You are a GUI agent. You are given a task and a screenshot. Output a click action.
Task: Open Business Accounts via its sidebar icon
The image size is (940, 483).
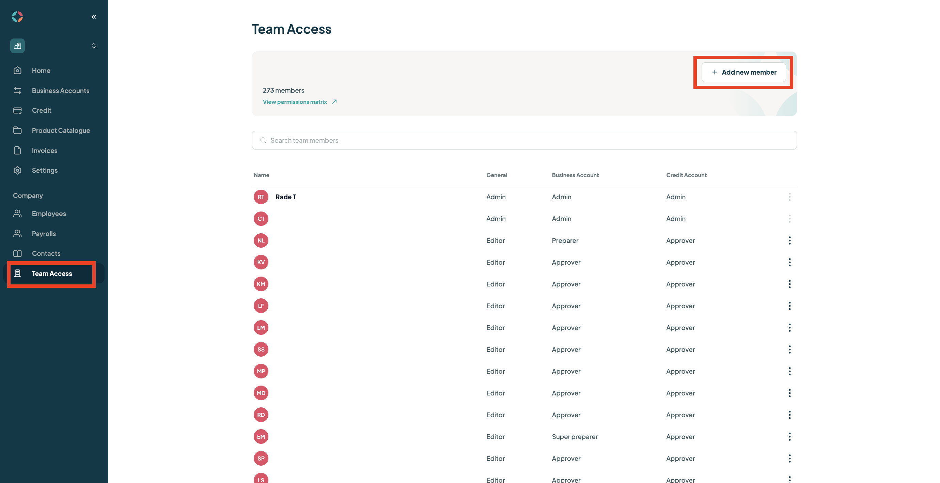[17, 90]
